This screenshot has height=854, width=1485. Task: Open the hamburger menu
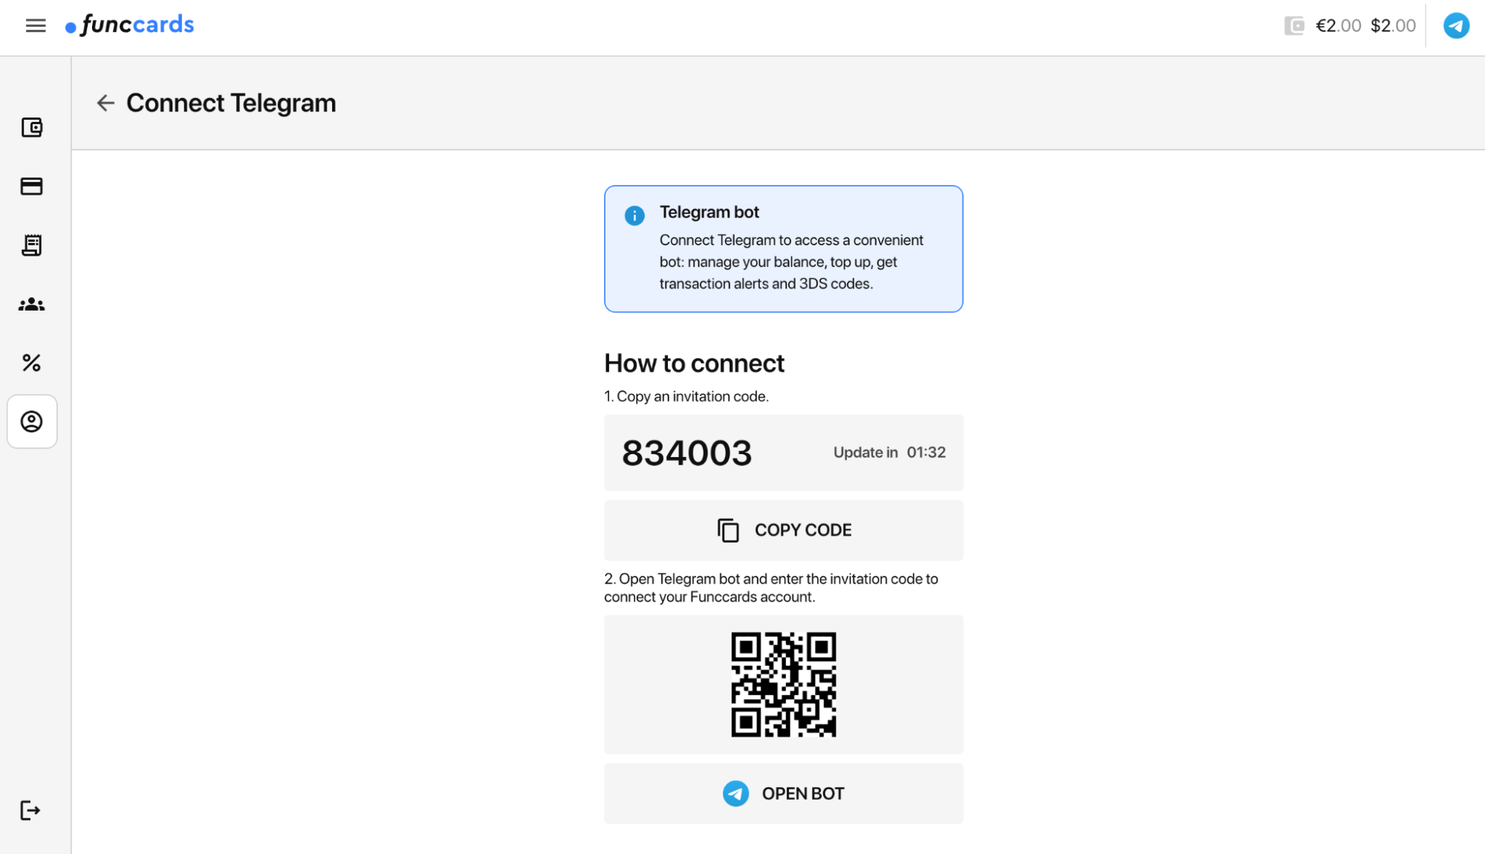pyautogui.click(x=36, y=26)
